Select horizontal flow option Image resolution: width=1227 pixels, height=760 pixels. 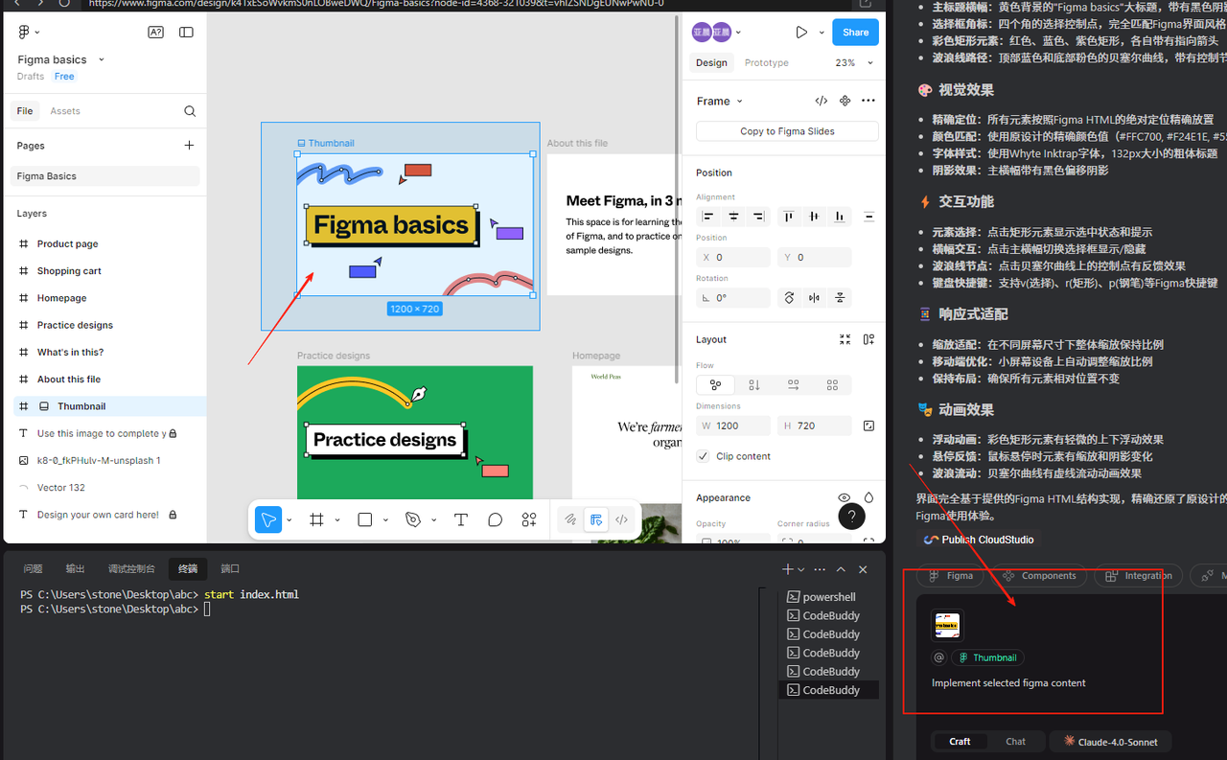pos(793,385)
